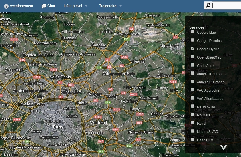Click the Carte.Aero label text
The image size is (241, 157).
pyautogui.click(x=205, y=66)
